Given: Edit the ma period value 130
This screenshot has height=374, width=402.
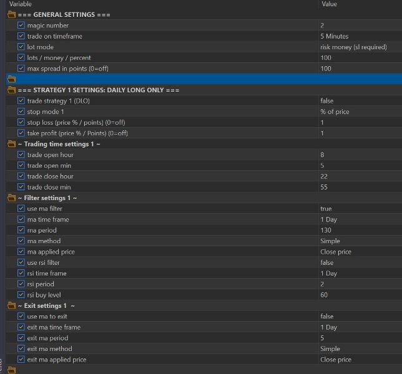Looking at the screenshot, I should [x=326, y=230].
